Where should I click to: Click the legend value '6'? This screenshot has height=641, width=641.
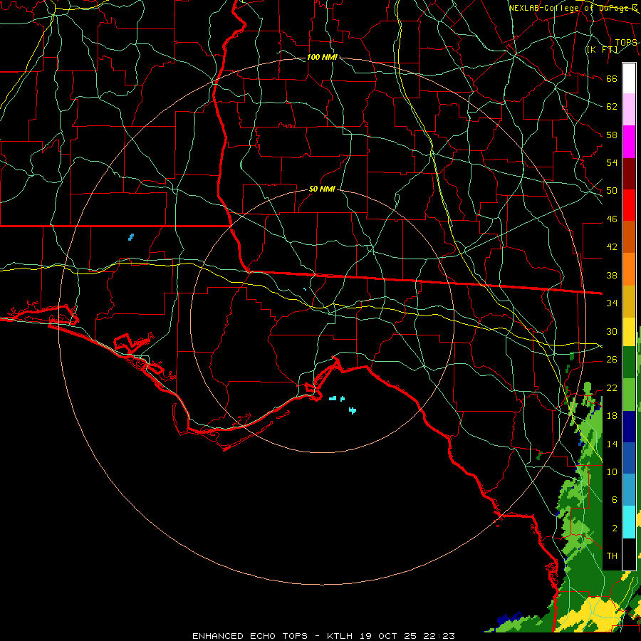tap(614, 499)
